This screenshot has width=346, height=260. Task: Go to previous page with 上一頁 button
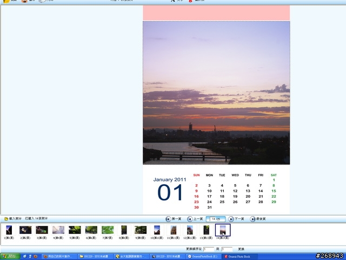[x=195, y=219]
